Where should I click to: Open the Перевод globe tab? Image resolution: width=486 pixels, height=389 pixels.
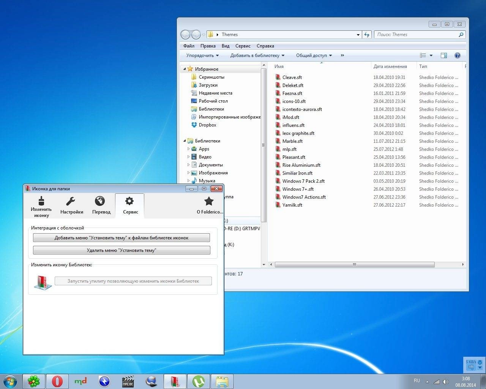[x=101, y=206]
